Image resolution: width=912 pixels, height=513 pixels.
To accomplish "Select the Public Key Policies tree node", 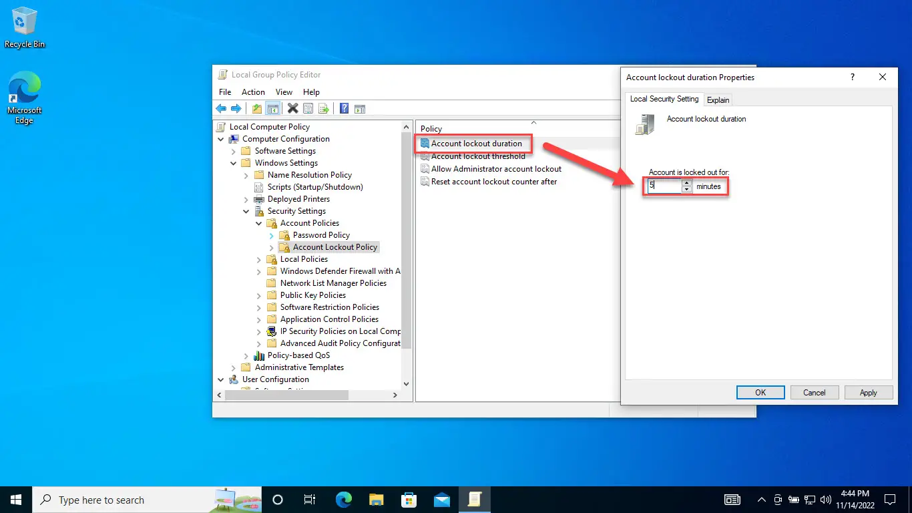I will [313, 295].
